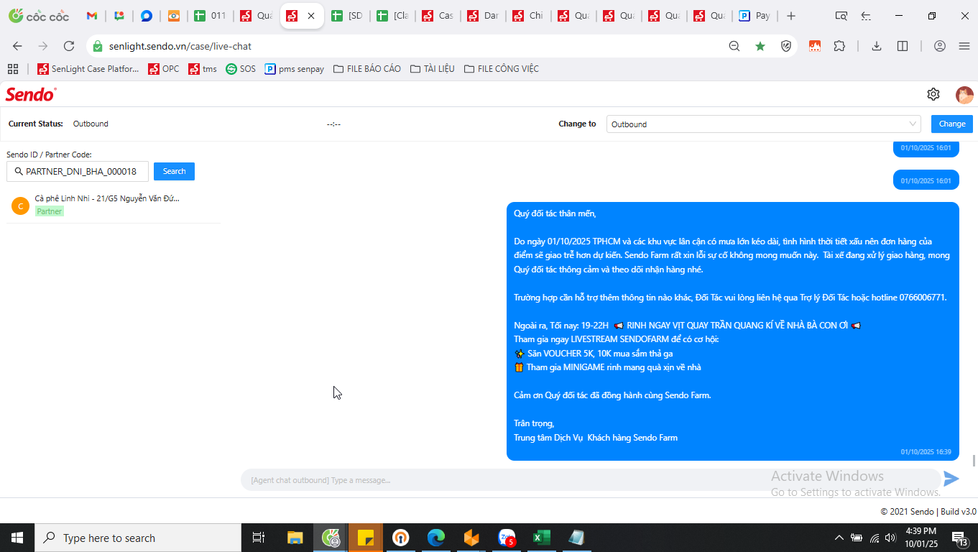Image resolution: width=978 pixels, height=552 pixels.
Task: Switch to the Chi Sendo tab
Action: (x=529, y=16)
